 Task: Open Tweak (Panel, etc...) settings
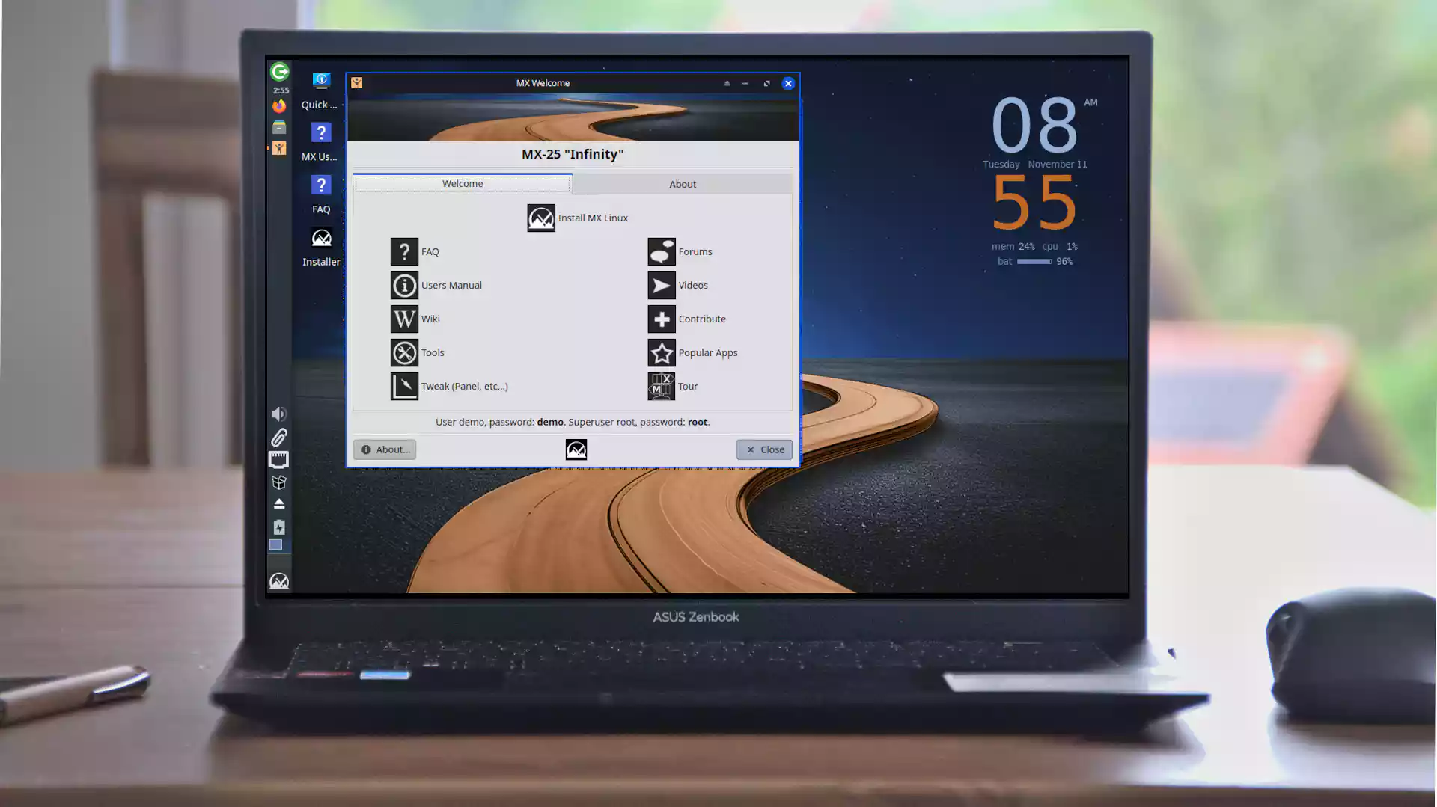(x=404, y=387)
